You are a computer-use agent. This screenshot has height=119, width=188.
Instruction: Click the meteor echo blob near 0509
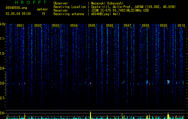pos(169,82)
